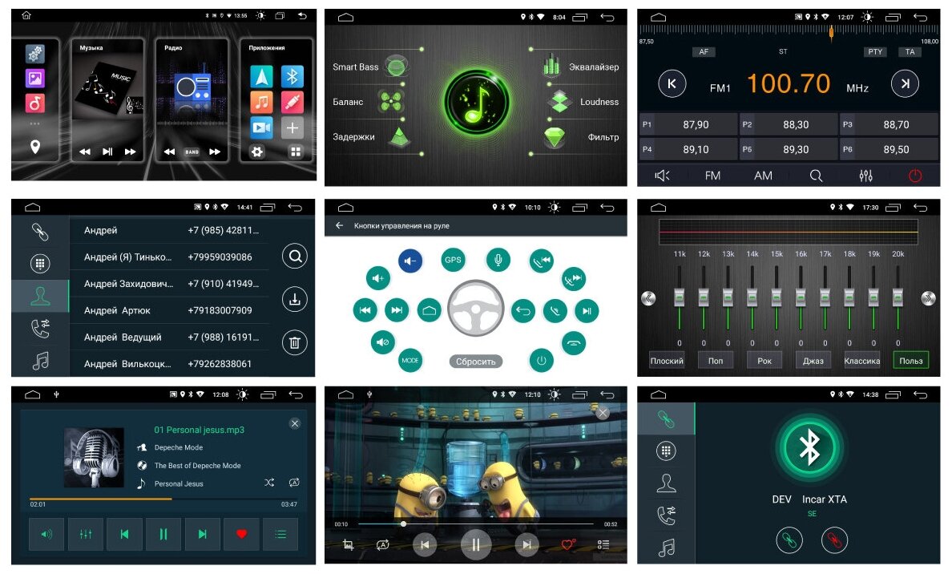Image resolution: width=952 pixels, height=574 pixels.
Task: Open gallery icon in launcher left sidebar
Action: (x=35, y=79)
